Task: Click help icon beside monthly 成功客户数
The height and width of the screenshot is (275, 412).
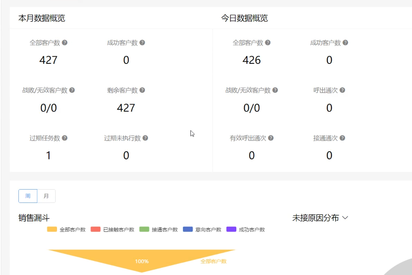Action: (142, 43)
